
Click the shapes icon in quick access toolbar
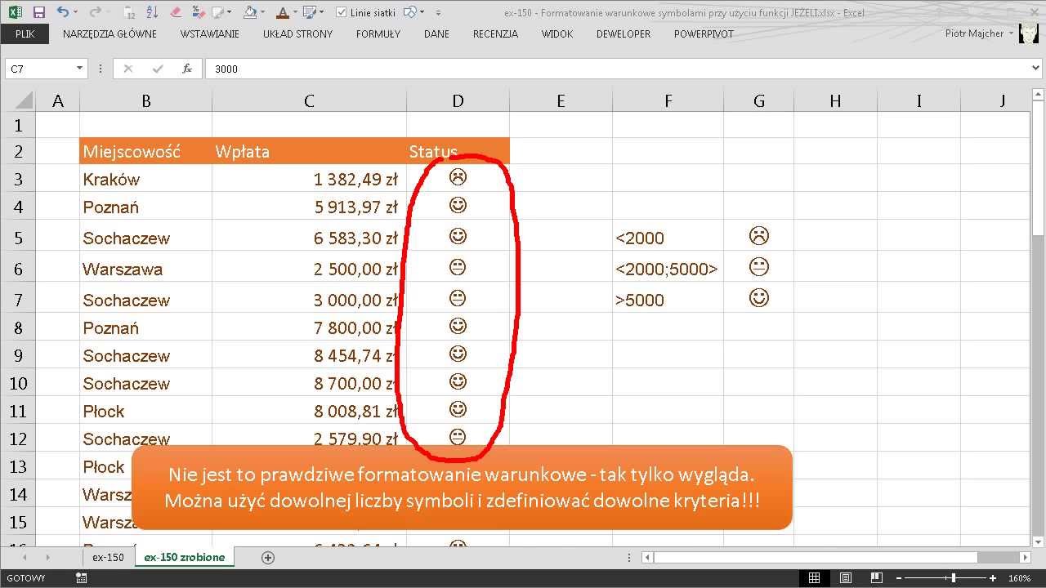click(x=412, y=12)
